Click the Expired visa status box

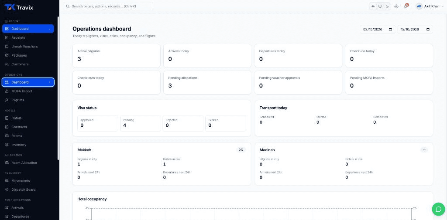click(x=226, y=123)
